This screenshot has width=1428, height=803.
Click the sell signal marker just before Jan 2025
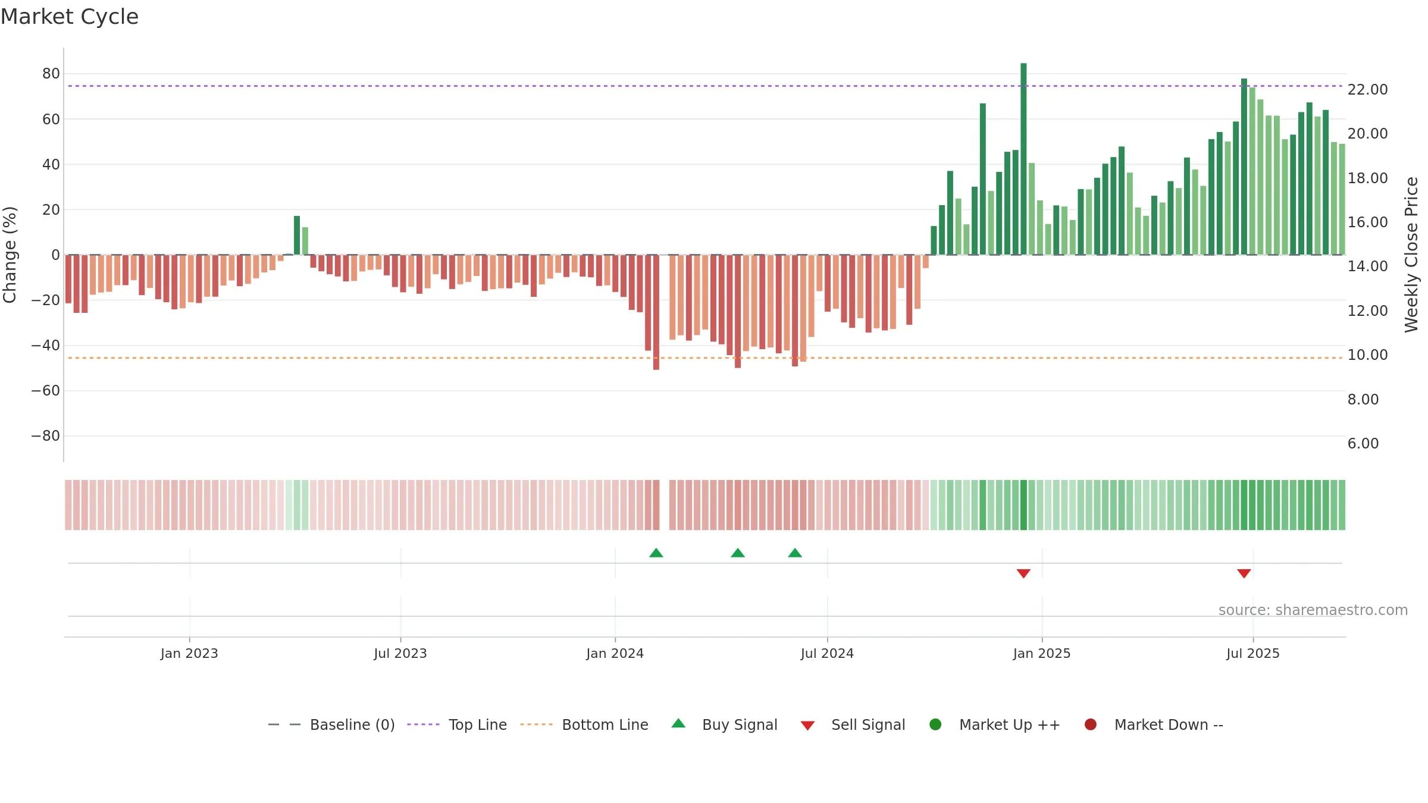1023,573
